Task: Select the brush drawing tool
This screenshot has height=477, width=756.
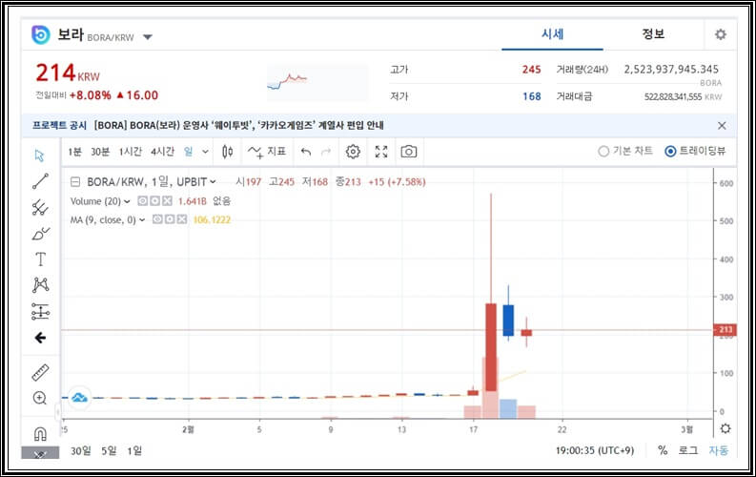Action: [x=40, y=234]
